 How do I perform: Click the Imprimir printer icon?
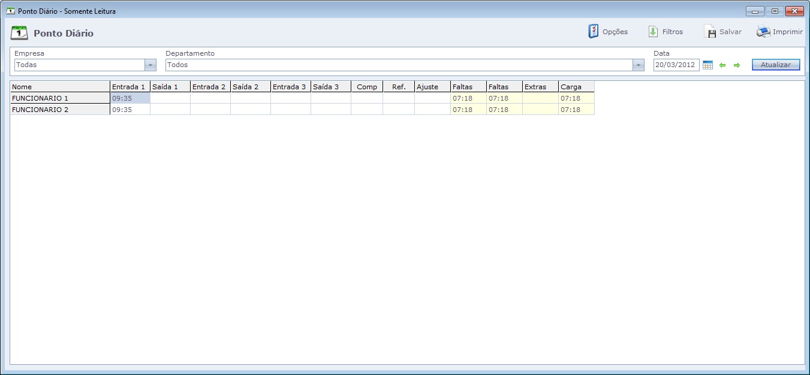click(x=763, y=32)
